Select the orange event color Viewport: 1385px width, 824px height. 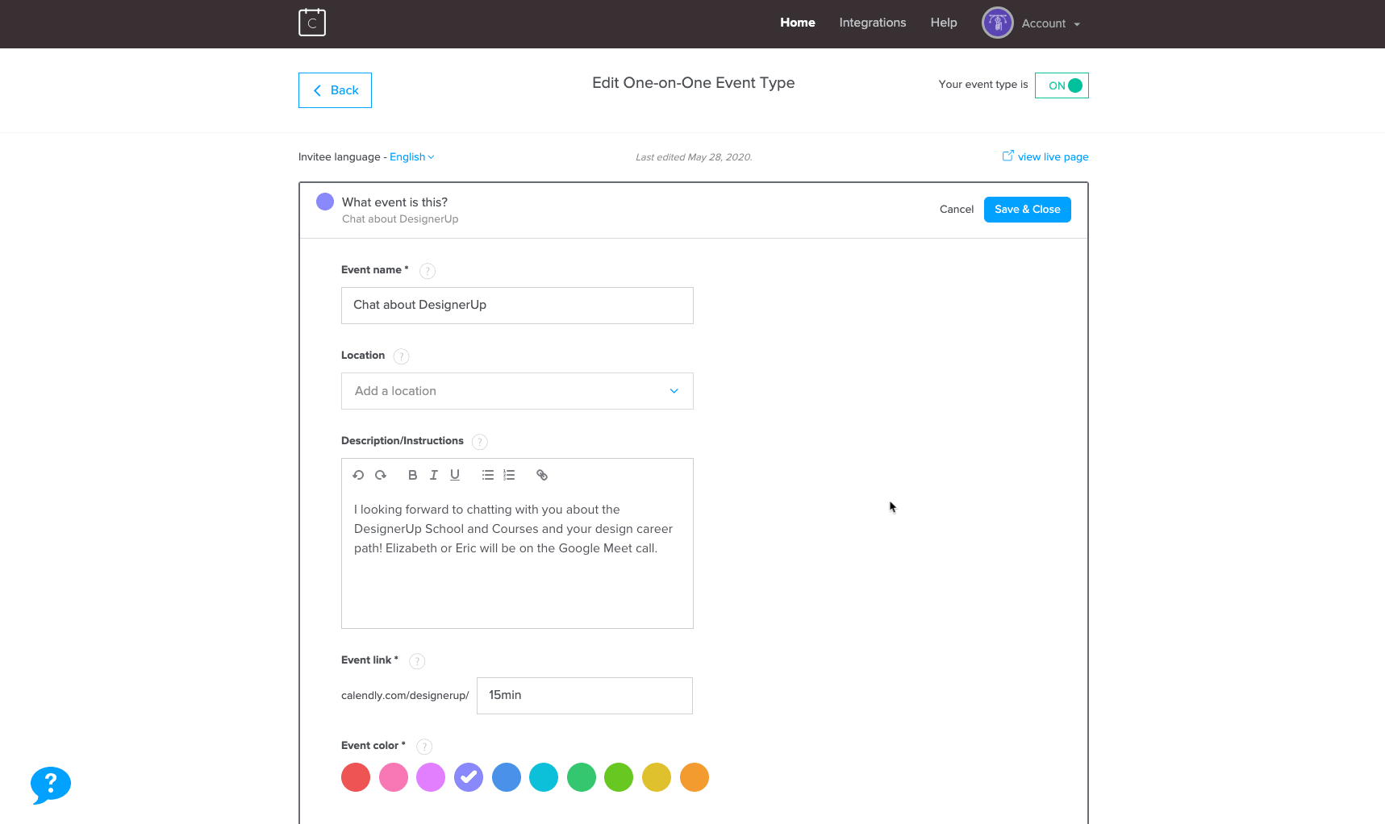695,777
